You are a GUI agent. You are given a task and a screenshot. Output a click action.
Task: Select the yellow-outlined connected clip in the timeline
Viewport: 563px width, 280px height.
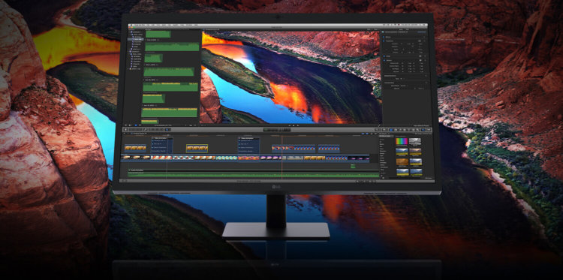pos(197,148)
